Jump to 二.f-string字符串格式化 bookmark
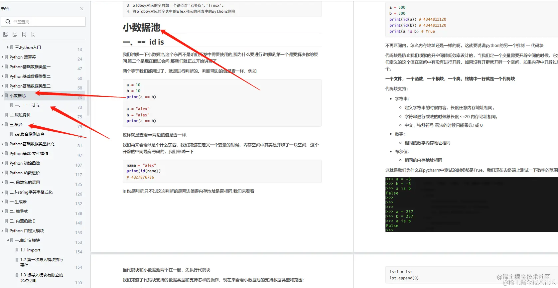 pos(31,192)
